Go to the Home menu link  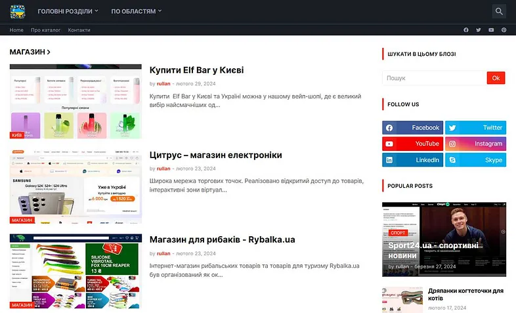16,30
